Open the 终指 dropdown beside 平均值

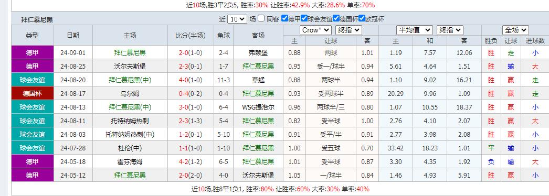pyautogui.click(x=450, y=30)
